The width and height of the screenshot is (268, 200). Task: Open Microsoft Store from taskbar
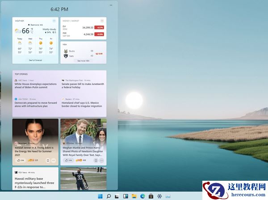pos(151,196)
